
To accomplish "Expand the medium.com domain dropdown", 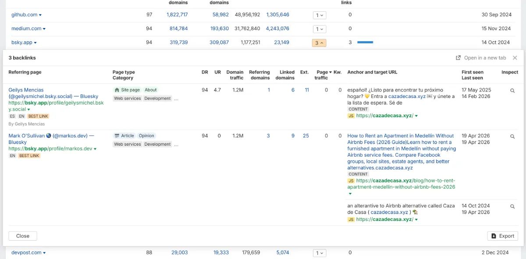I will pos(44,29).
